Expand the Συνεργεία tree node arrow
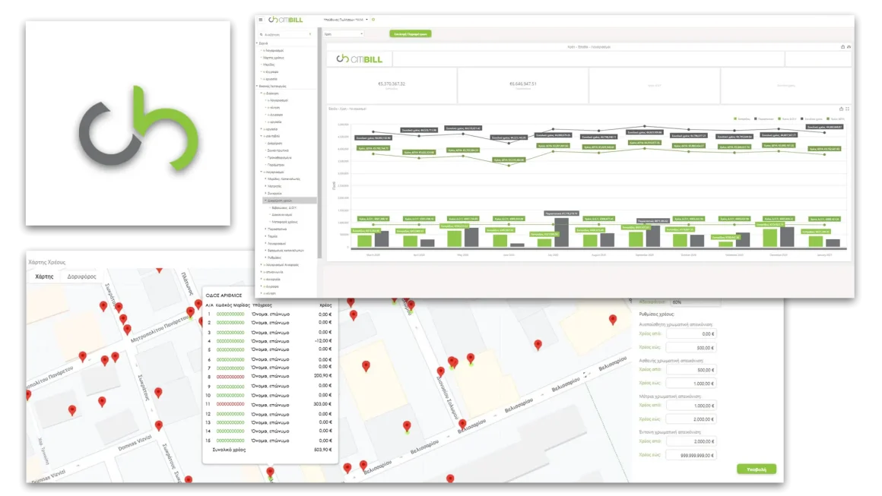882x496 pixels. [265, 193]
